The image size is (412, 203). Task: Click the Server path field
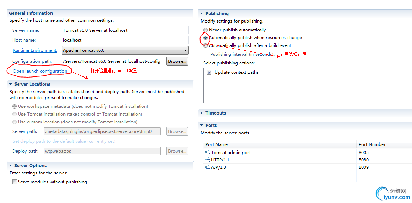tap(102, 131)
